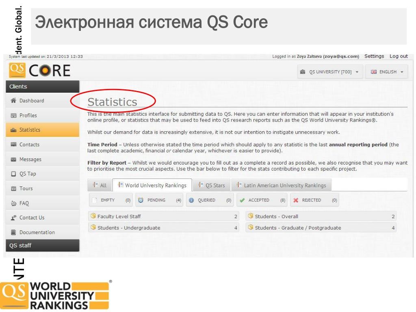The height and width of the screenshot is (312, 416).
Task: Open the ENGLISH language dropdown
Action: pyautogui.click(x=386, y=72)
